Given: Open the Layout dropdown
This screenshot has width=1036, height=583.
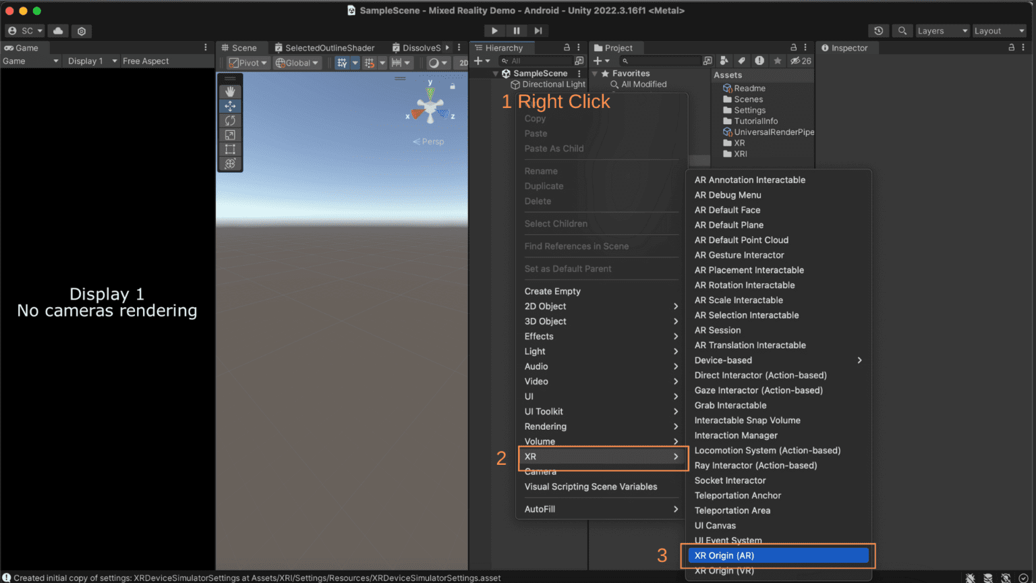Looking at the screenshot, I should (999, 31).
